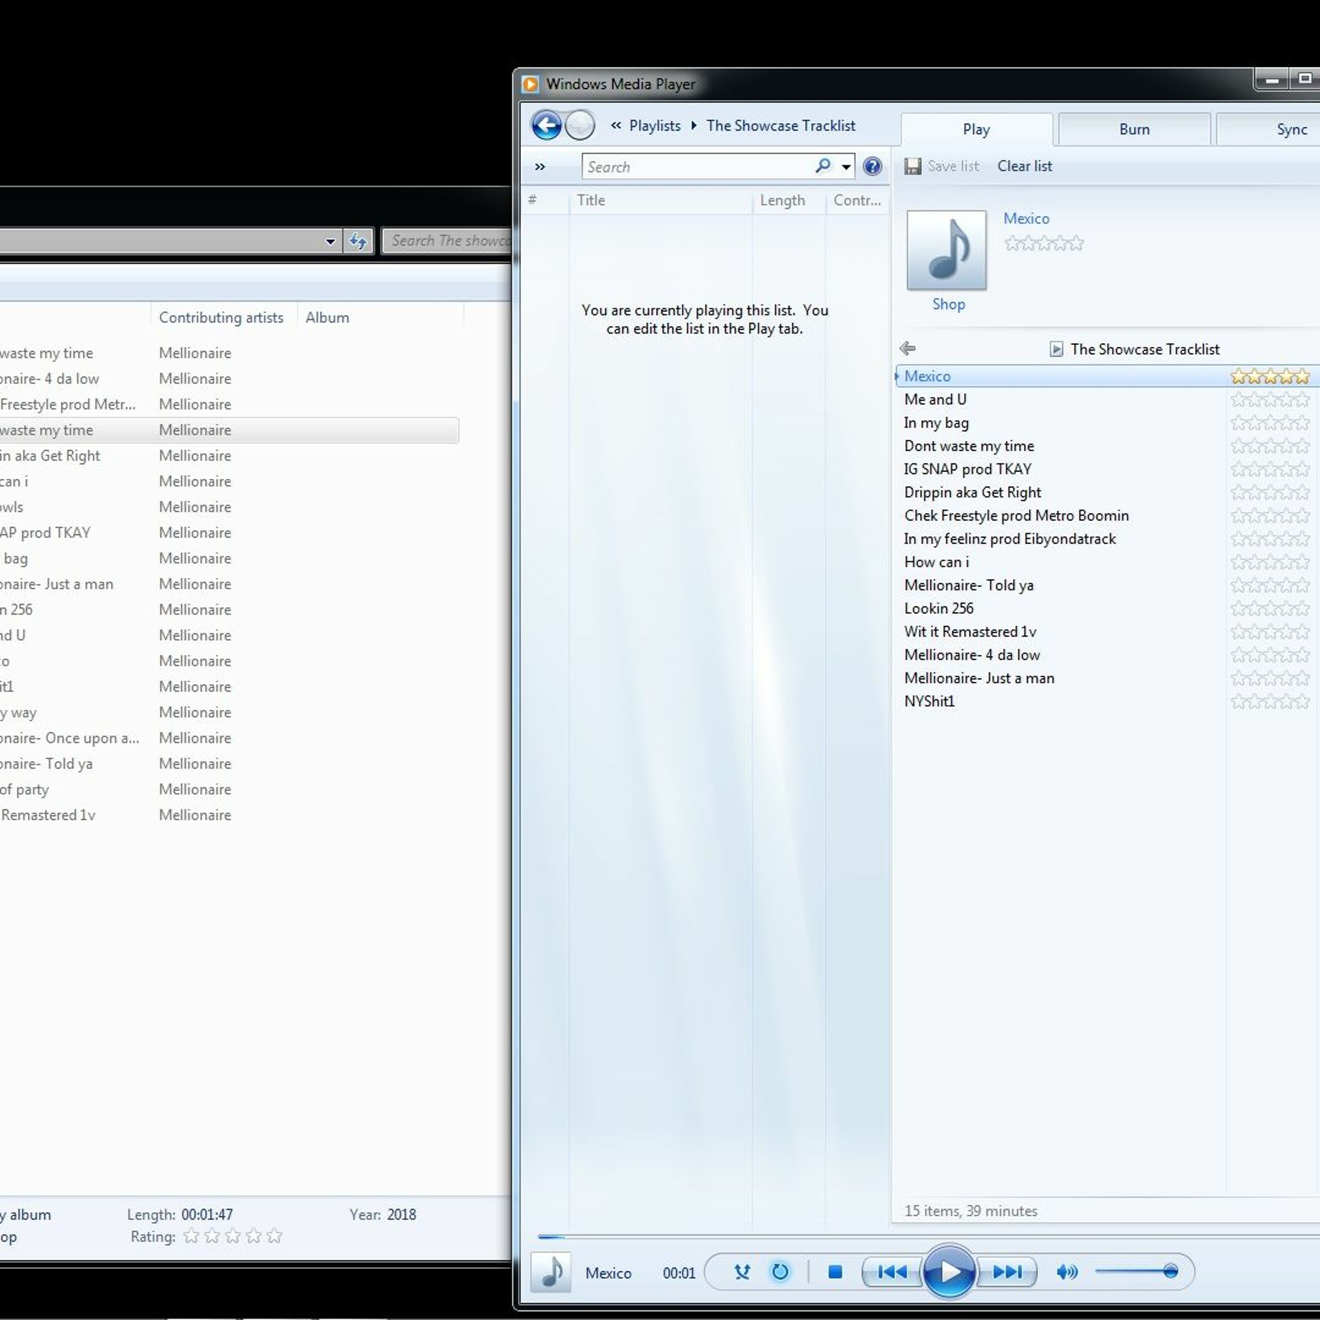This screenshot has height=1320, width=1320.
Task: Mute with the speaker icon
Action: pos(1067,1272)
